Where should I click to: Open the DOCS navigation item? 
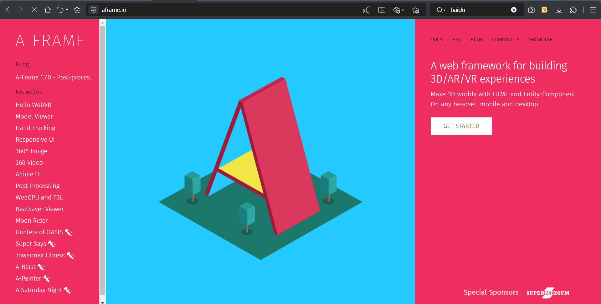pos(437,40)
